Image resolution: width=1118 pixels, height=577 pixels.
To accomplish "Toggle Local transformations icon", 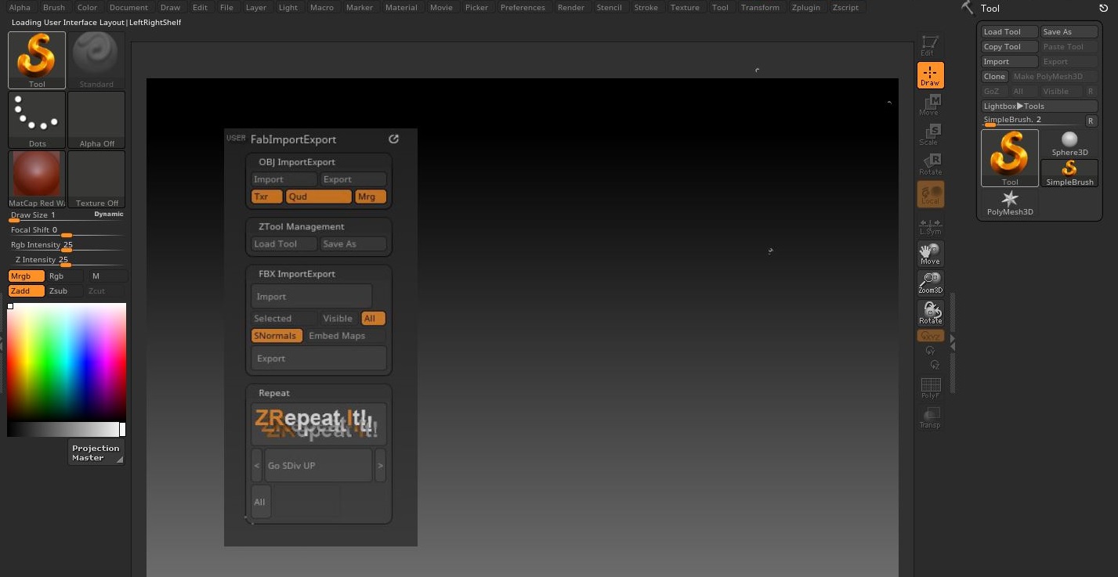I will (x=930, y=194).
